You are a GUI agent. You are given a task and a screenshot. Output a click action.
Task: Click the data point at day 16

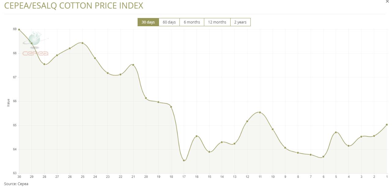197,136
